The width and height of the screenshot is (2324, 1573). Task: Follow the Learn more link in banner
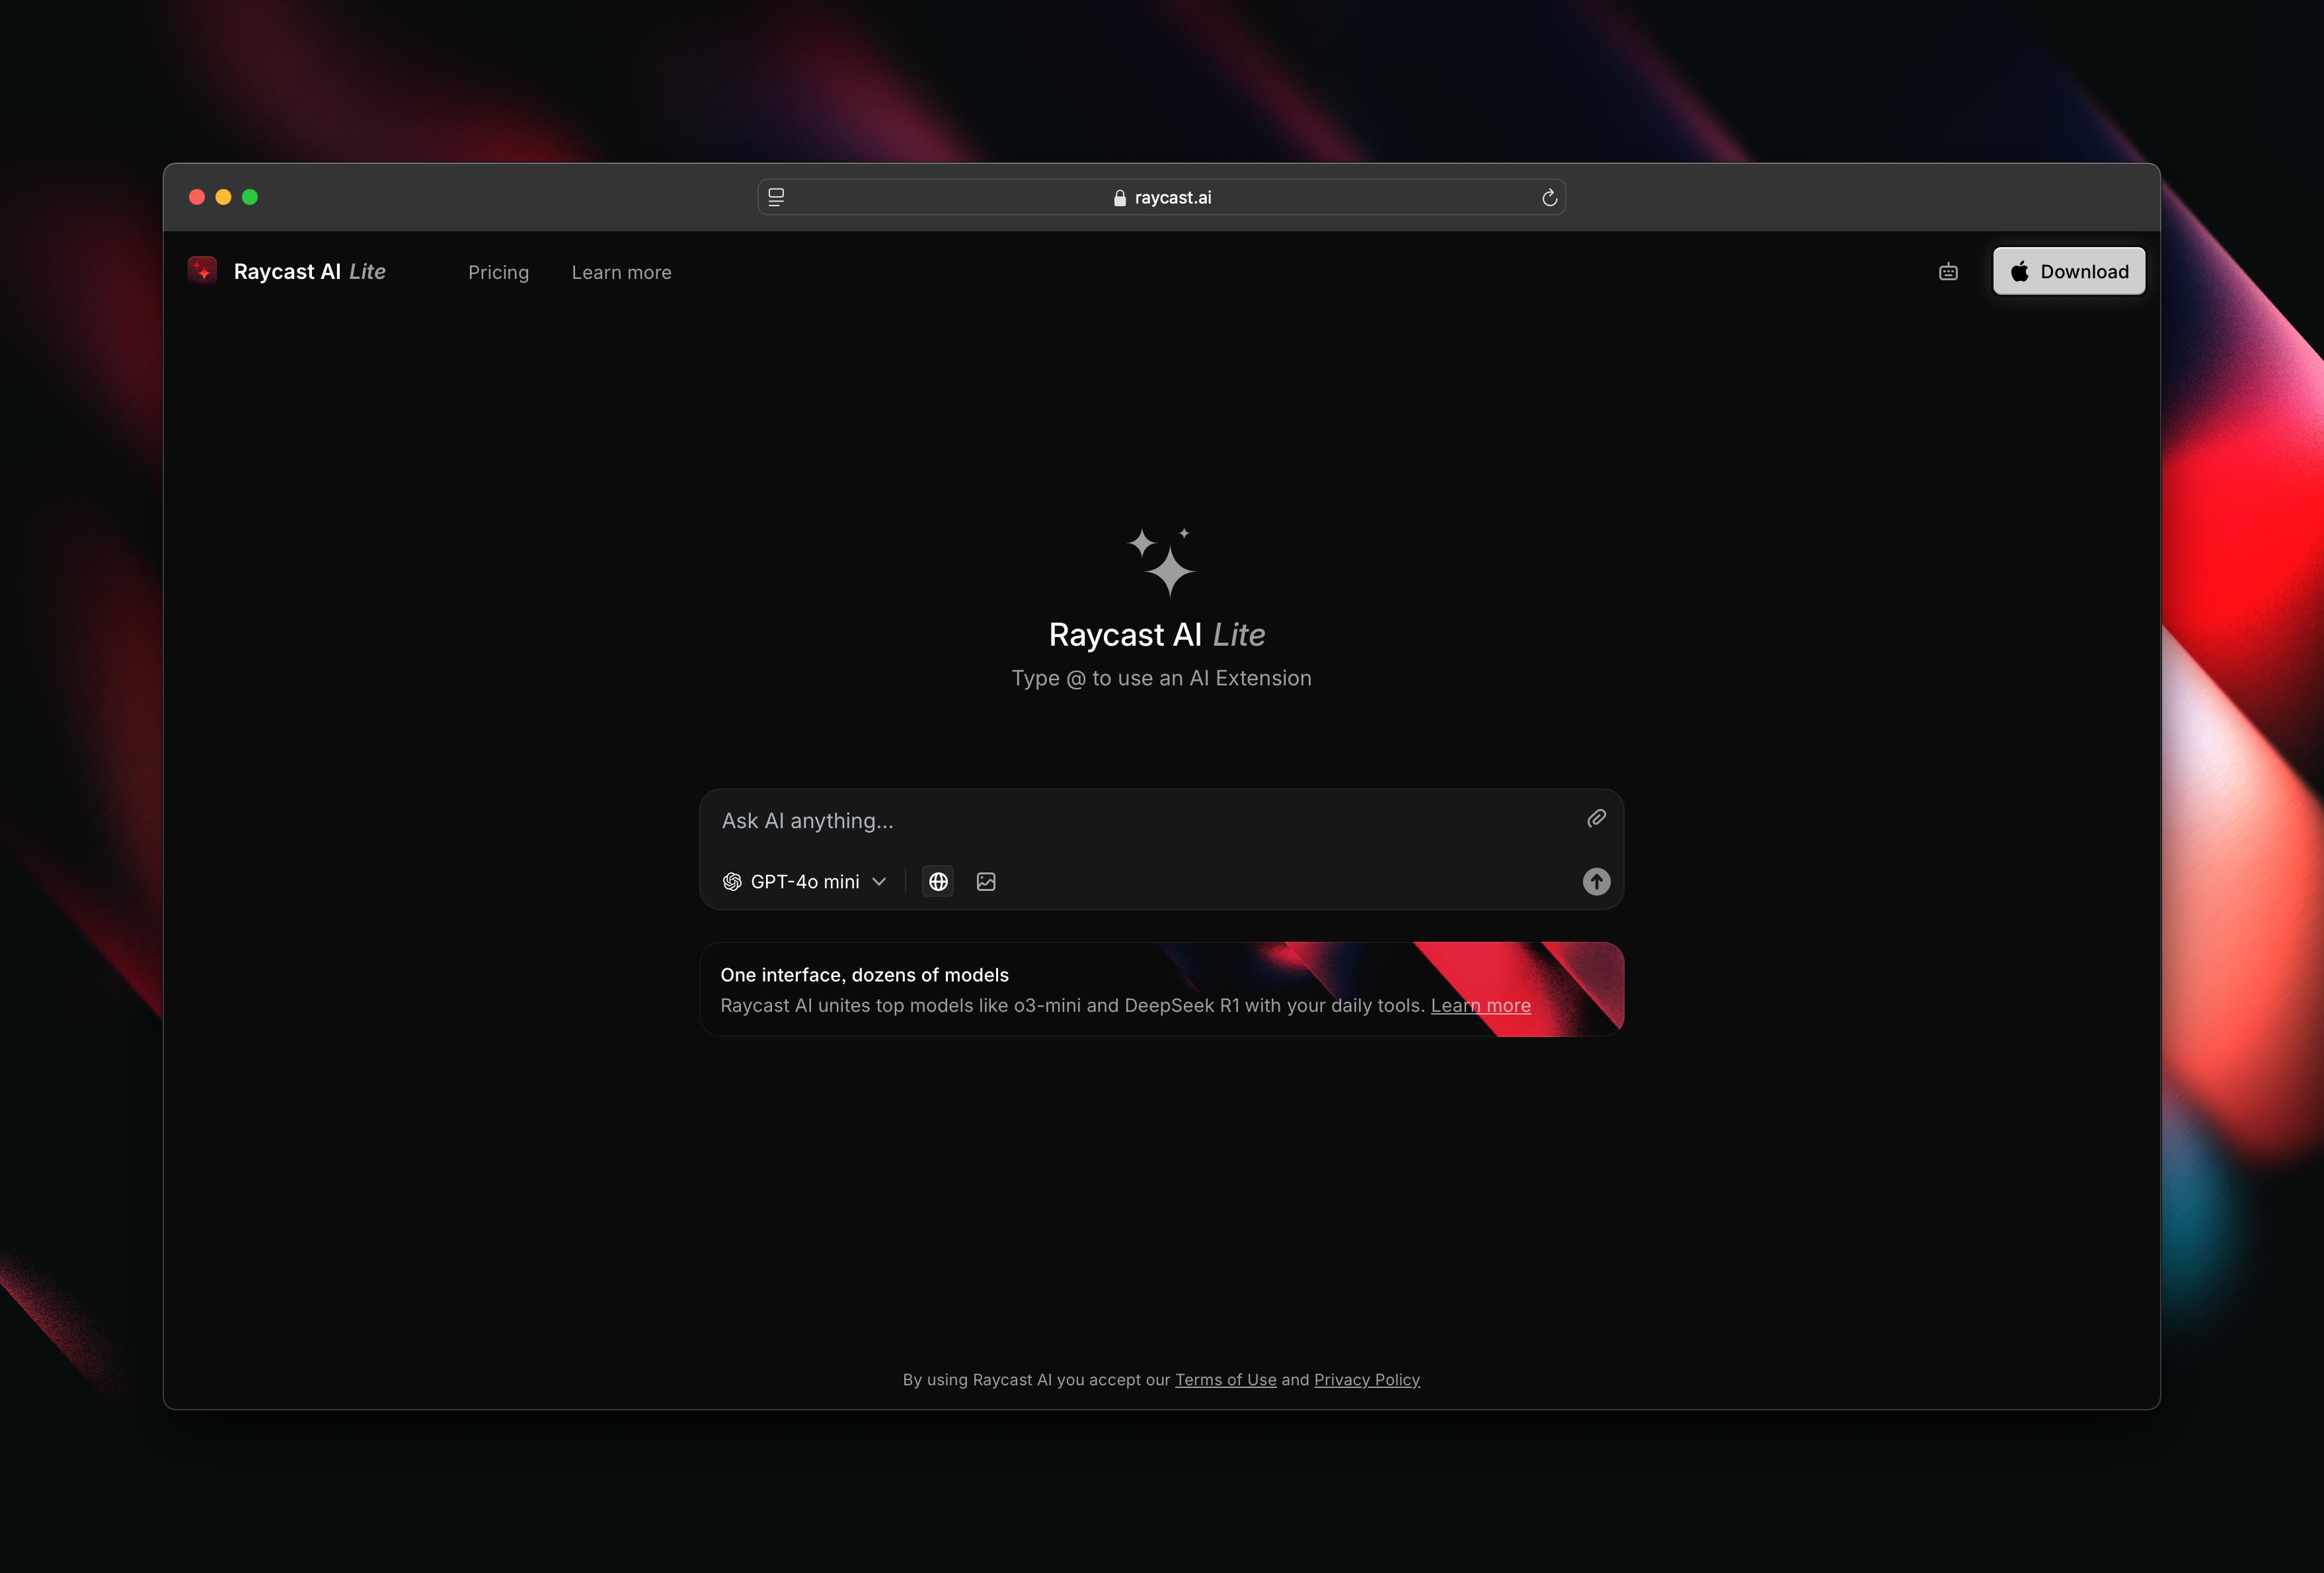pos(1480,1005)
